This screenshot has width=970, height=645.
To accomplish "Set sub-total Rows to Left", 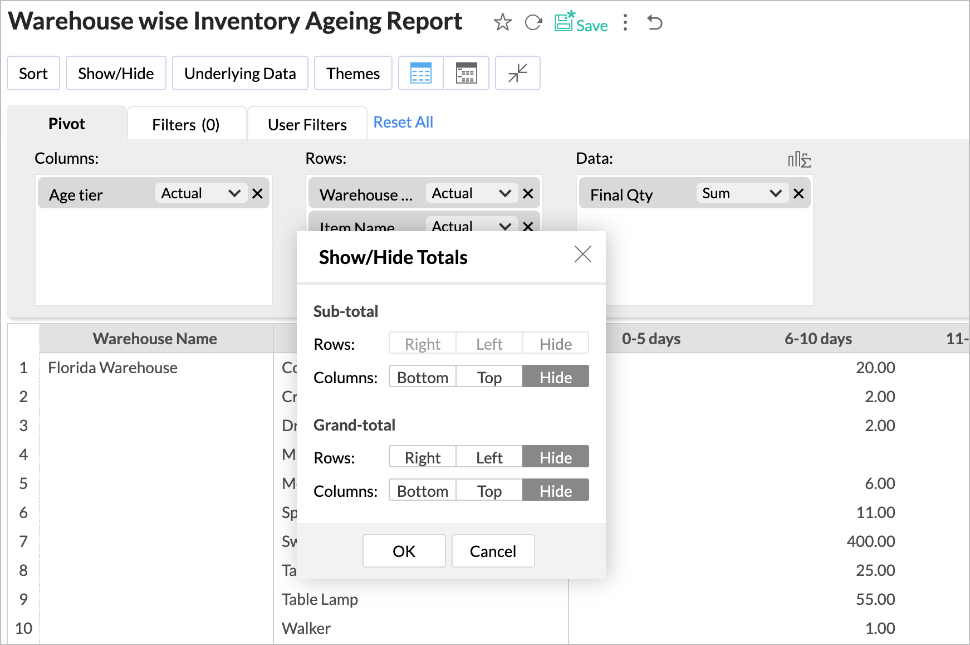I will point(489,344).
